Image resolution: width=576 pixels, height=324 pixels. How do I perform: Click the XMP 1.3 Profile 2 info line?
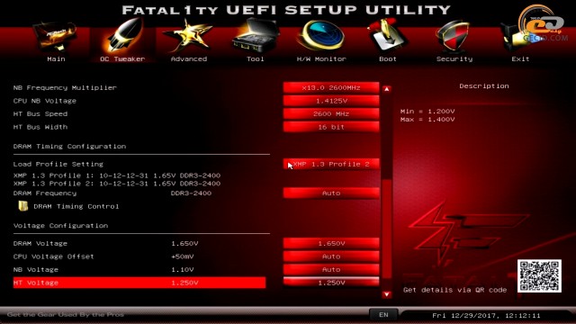point(117,184)
